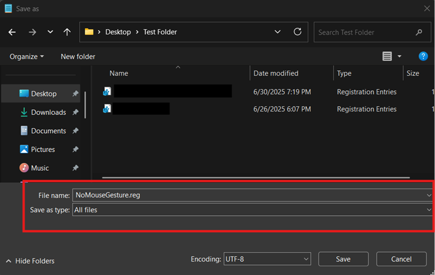Click the pin icon beside Pictures
The image size is (435, 275).
75,149
